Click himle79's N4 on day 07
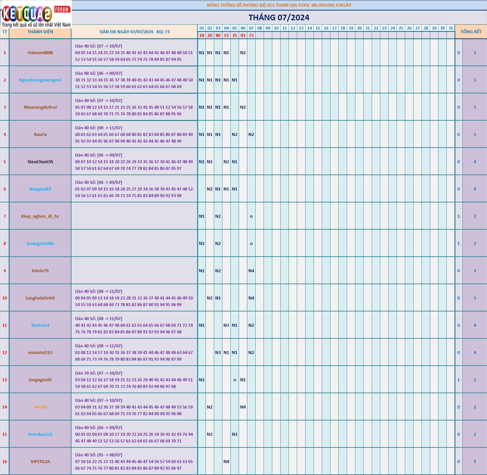 point(251,271)
